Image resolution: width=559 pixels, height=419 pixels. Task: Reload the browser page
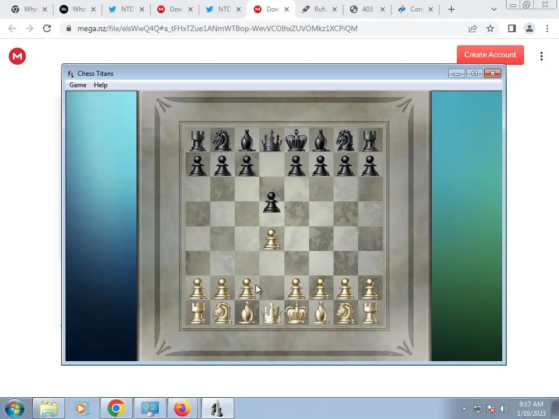47,28
